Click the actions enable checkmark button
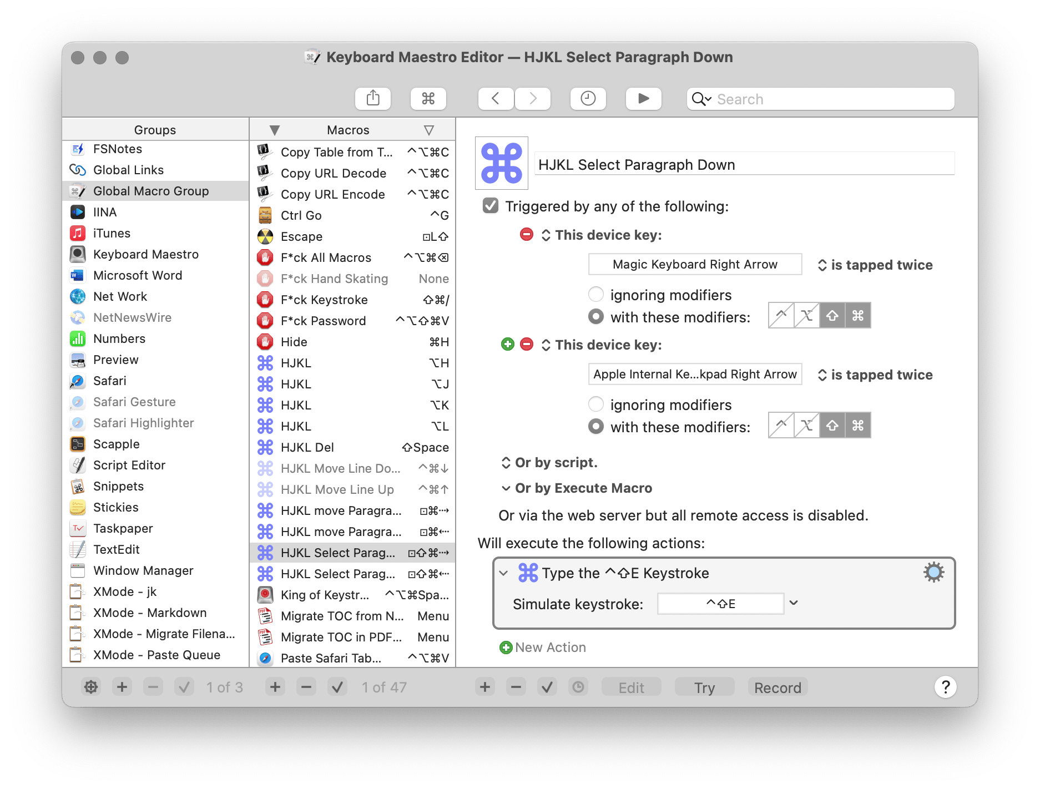The height and width of the screenshot is (789, 1040). coord(547,687)
